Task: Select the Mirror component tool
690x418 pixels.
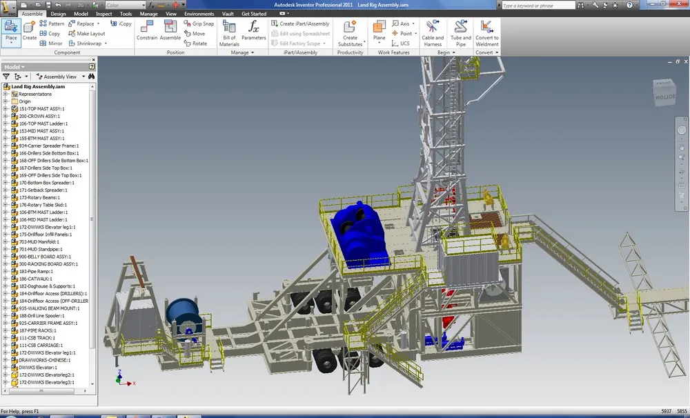Action: tap(51, 43)
